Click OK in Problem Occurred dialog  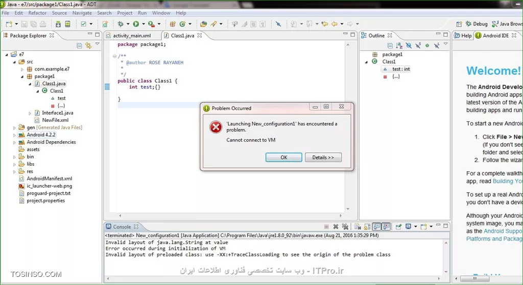tap(284, 158)
